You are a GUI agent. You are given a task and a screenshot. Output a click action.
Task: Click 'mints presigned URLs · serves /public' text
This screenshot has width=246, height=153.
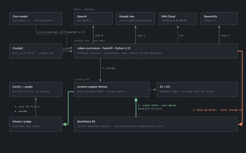pyautogui.click(x=101, y=92)
